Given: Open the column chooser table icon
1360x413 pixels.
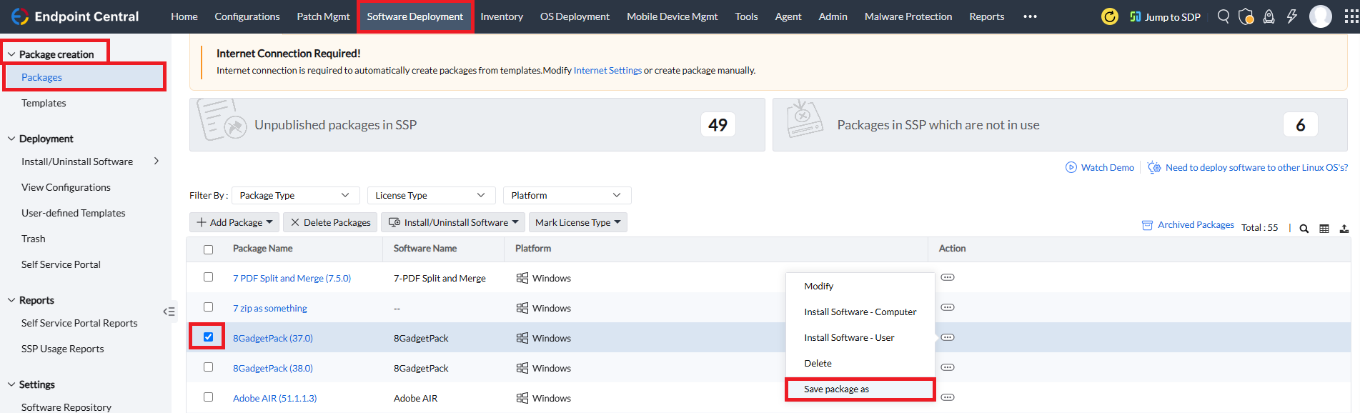Looking at the screenshot, I should coord(1324,229).
